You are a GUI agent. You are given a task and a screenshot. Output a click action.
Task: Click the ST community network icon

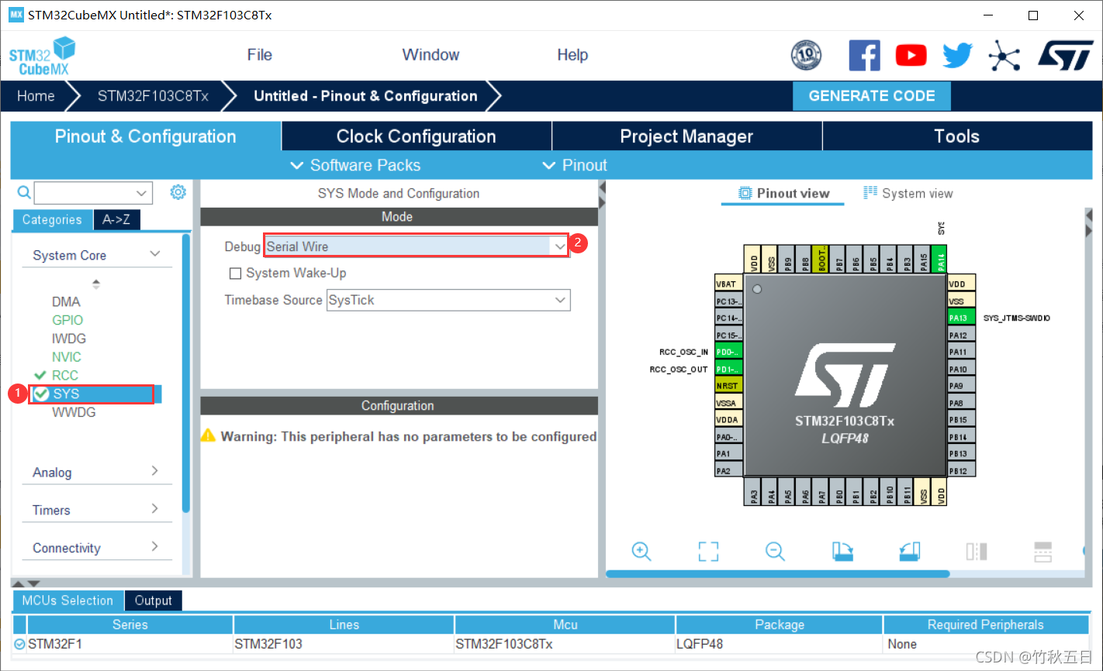pos(1004,56)
